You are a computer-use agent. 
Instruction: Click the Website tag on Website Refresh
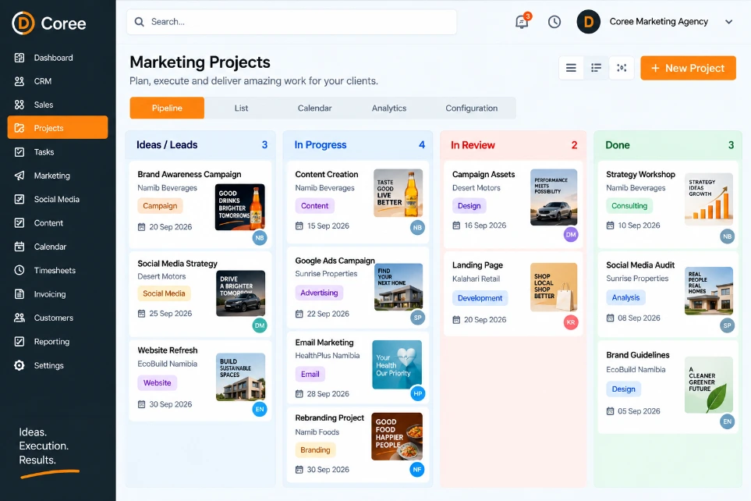click(157, 382)
